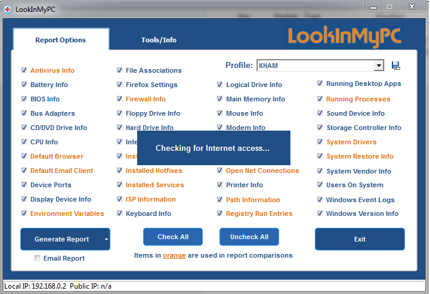Click the orange link in the note
The image size is (430, 294).
click(174, 255)
